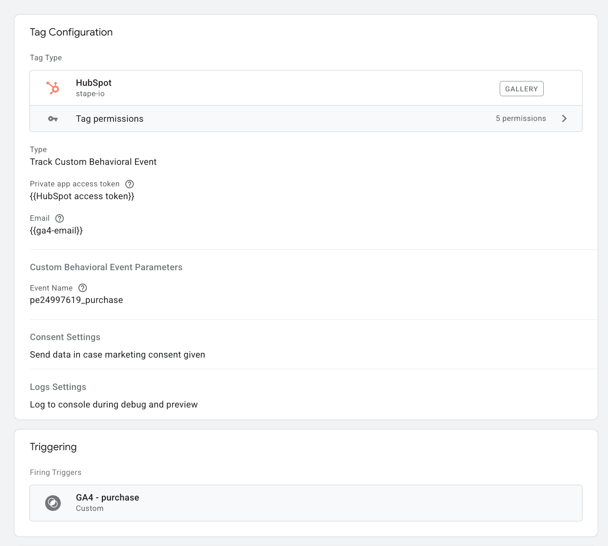
Task: Click the {{HubSpot access token}} variable value
Action: coord(82,196)
